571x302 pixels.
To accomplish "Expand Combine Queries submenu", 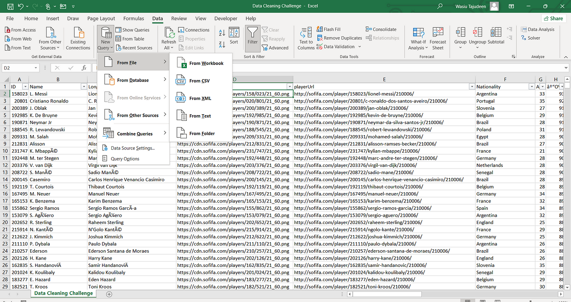I will pyautogui.click(x=133, y=133).
